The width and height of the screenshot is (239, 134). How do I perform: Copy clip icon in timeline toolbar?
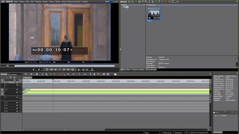(x=46, y=74)
